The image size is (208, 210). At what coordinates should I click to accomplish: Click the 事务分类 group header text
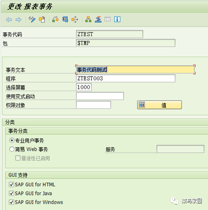click(18, 131)
